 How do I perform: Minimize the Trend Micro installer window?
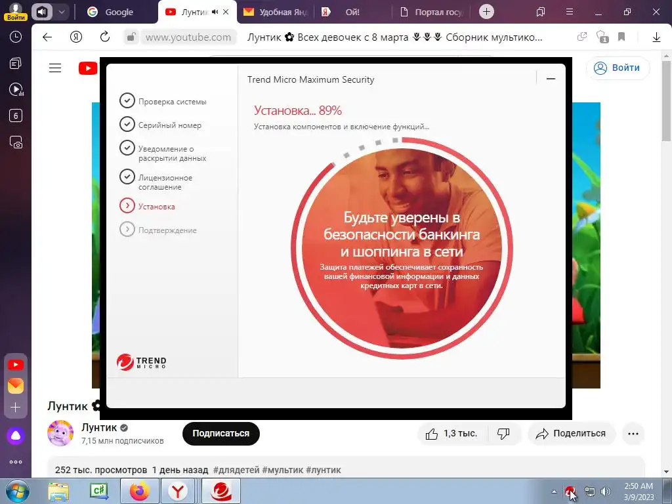click(x=551, y=79)
